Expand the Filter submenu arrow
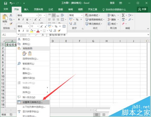Screen dimensions: 151x117 point(47,88)
